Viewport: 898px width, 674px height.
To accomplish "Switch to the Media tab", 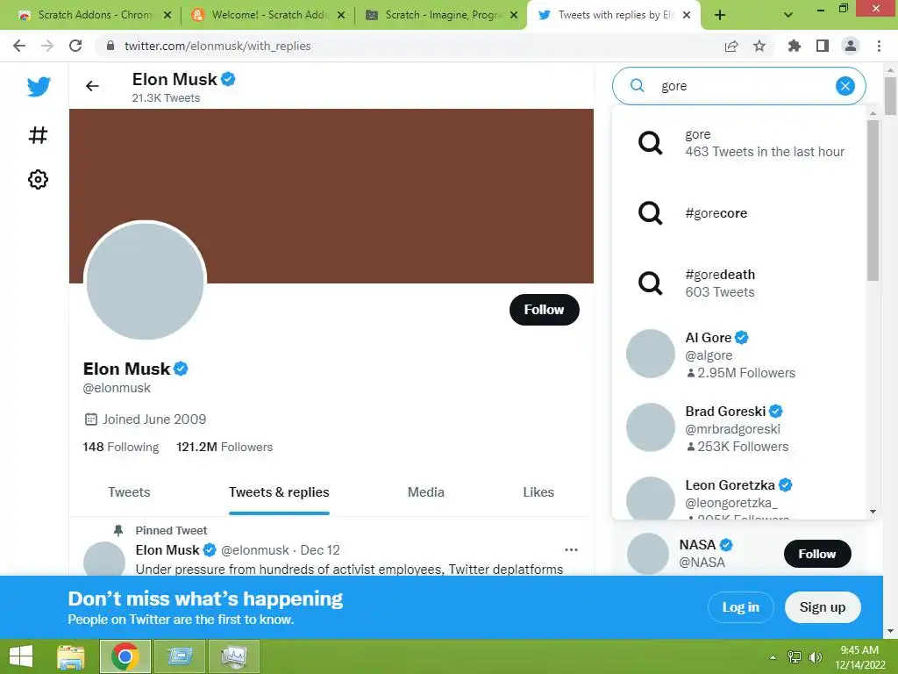I will tap(425, 492).
